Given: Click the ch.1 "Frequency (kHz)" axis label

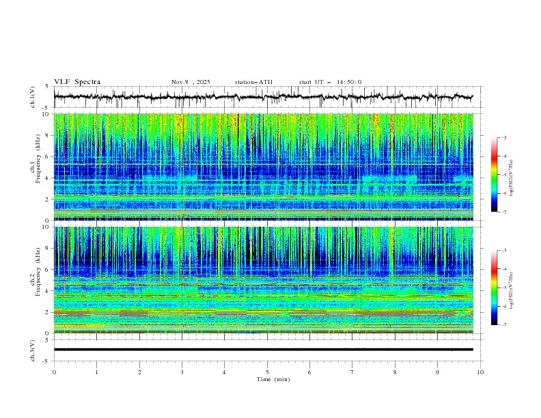Looking at the screenshot, I should tap(38, 157).
